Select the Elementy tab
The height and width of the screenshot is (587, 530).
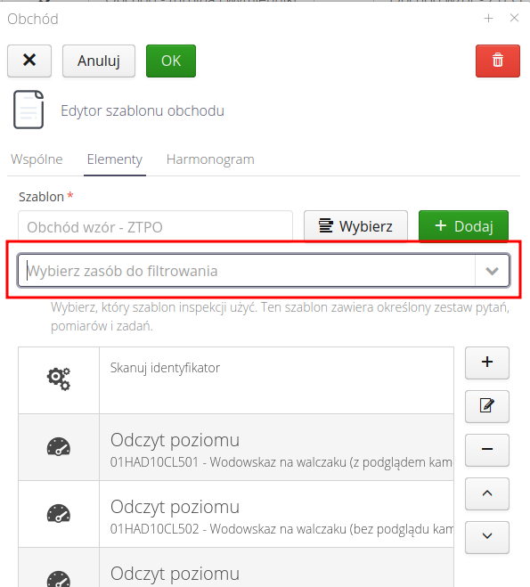coord(115,159)
